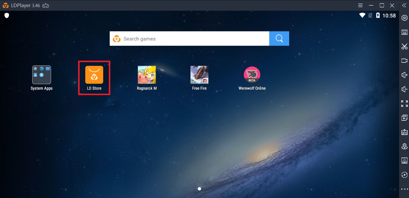This screenshot has height=198, width=409.
Task: Open Werewolf Online beta
Action: tap(252, 75)
